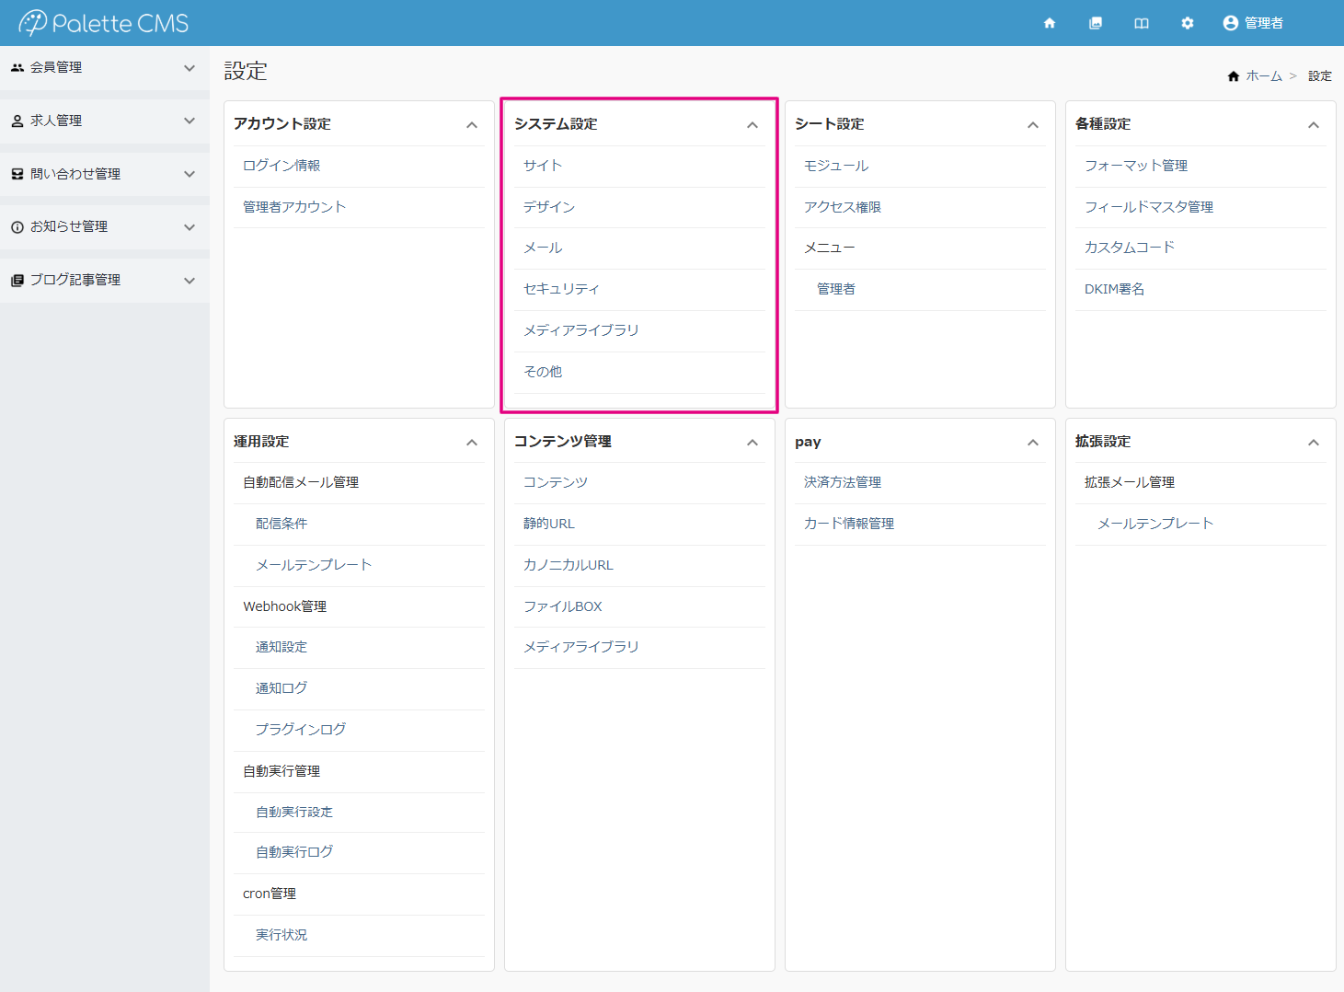Expand お知らせ管理 with its sidebar chevron
The image size is (1344, 992).
click(190, 227)
